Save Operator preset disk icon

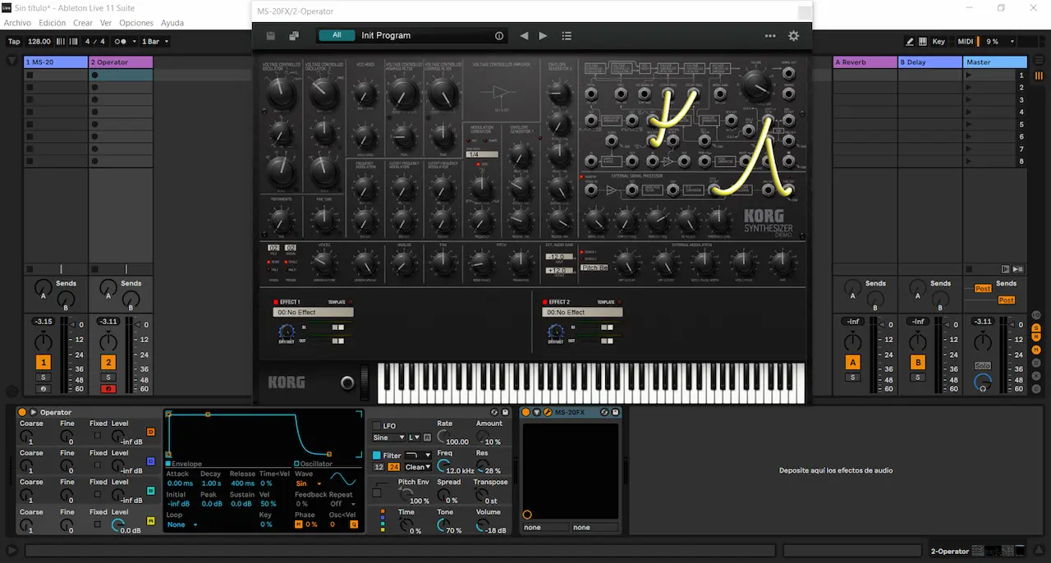coord(505,412)
